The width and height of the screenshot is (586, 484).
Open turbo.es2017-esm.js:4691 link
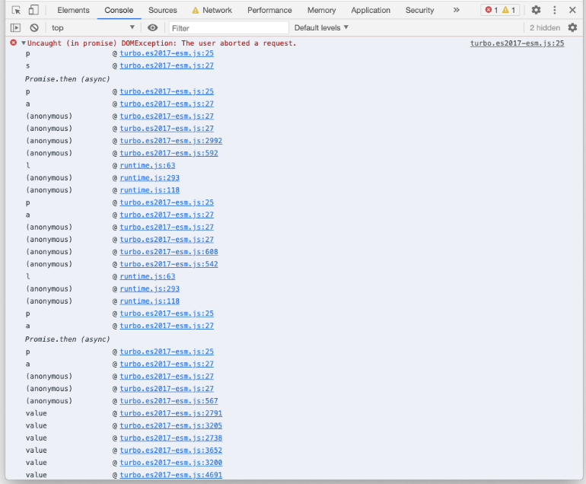tap(170, 475)
